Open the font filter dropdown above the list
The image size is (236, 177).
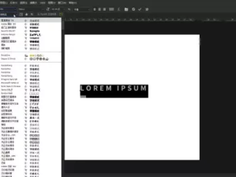(x=9, y=15)
